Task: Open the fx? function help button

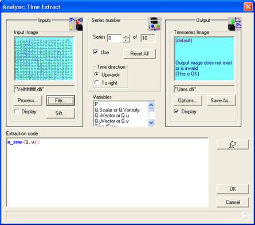Action: [x=233, y=144]
